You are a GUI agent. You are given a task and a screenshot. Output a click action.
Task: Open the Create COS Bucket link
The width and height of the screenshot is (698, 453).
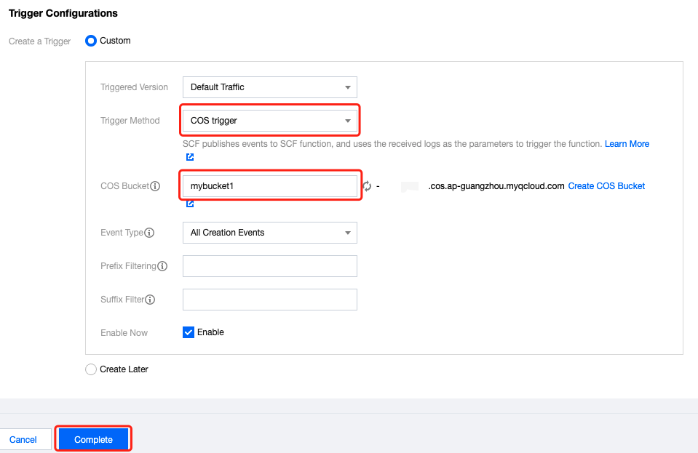tap(606, 186)
